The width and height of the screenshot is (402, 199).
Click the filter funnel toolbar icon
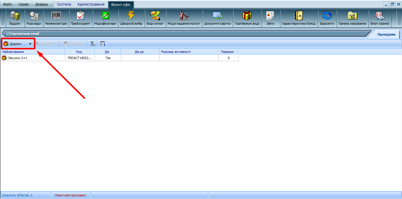click(92, 44)
